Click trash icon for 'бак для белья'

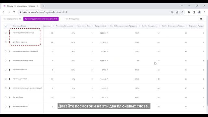[9, 97]
